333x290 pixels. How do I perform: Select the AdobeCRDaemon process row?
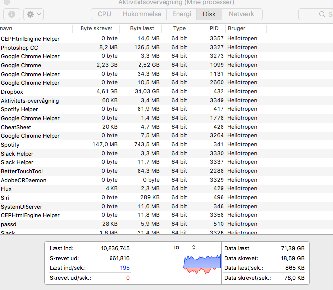coord(166,180)
